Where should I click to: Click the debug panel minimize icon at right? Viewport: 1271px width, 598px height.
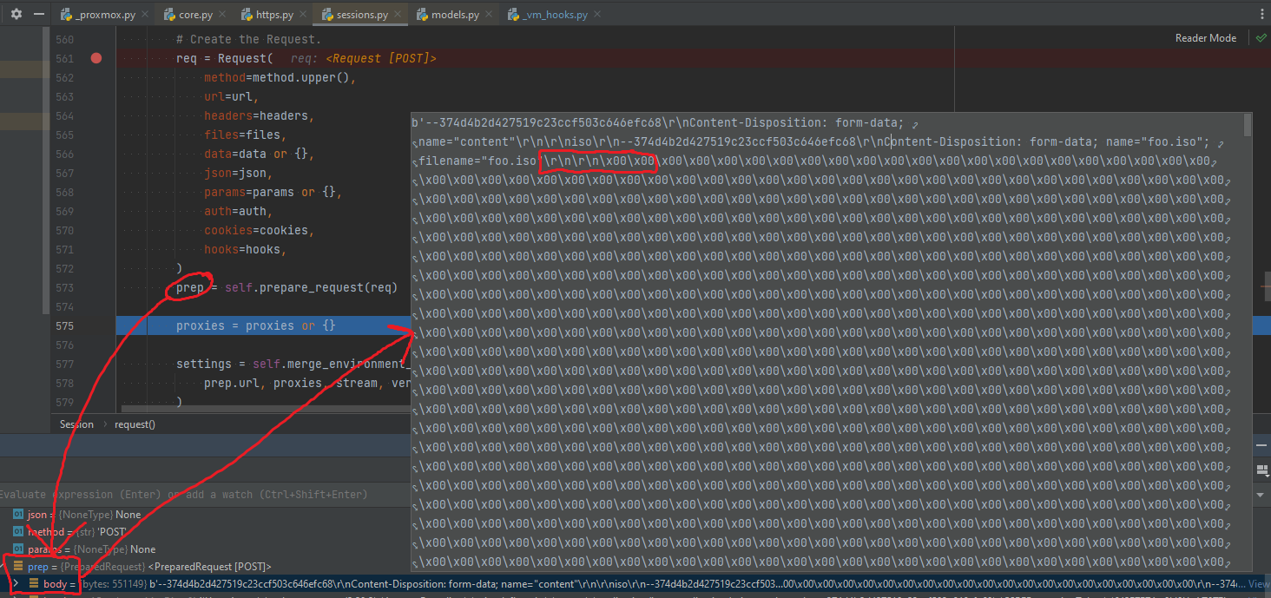(x=1262, y=444)
